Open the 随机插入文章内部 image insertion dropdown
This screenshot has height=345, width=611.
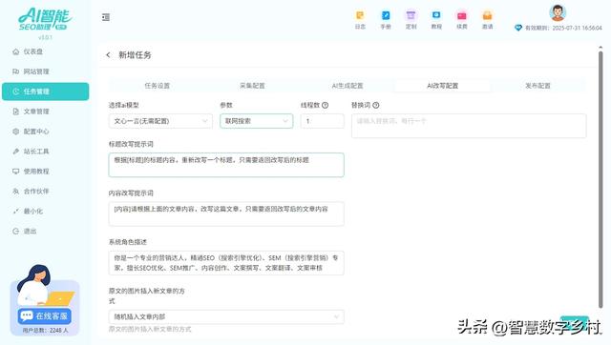(x=226, y=317)
